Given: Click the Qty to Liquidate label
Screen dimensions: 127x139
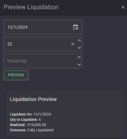Looking at the screenshot, I should click(x=24, y=119).
